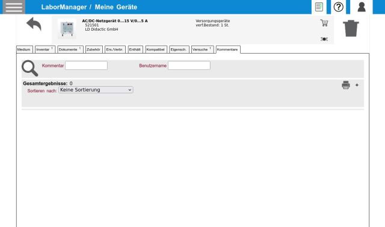The width and height of the screenshot is (385, 227).
Task: Switch to the Inventar tab
Action: click(45, 49)
